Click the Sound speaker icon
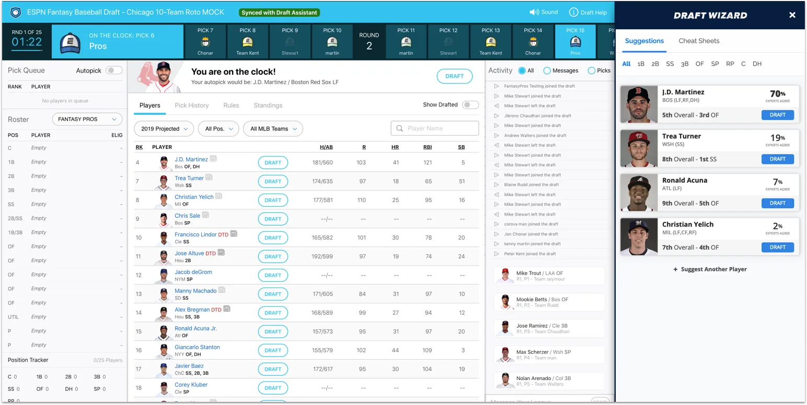Screen dimensions: 807x405 [x=534, y=12]
